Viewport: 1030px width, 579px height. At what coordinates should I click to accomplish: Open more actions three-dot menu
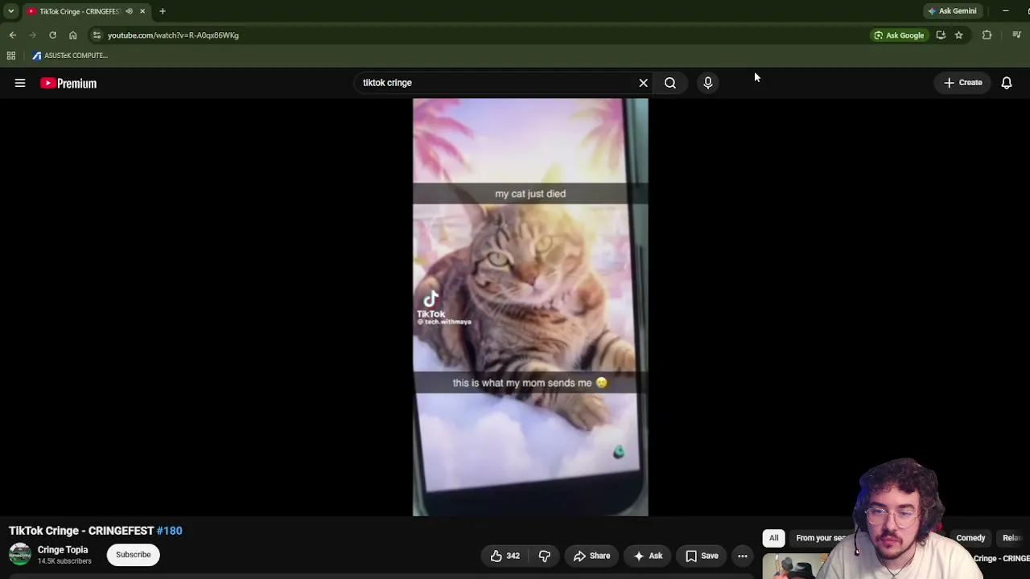(x=743, y=556)
